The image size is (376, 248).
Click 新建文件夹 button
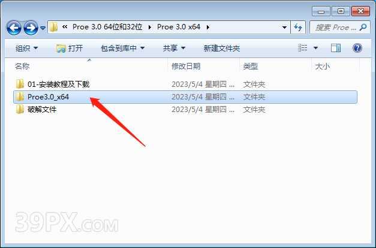pos(221,48)
